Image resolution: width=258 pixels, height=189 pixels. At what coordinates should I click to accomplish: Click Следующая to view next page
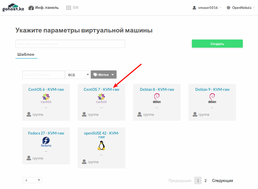coord(222,180)
